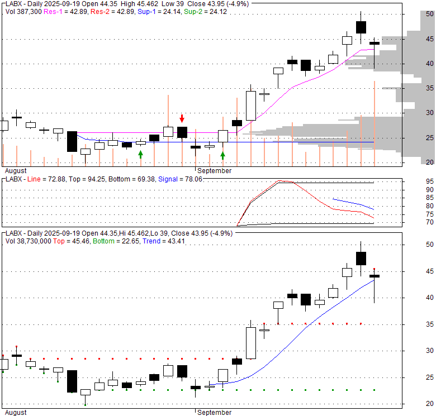Click the 35 price label on bottom chart axis

click(430, 324)
